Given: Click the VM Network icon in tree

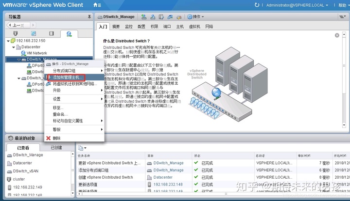Looking at the screenshot, I should [23, 53].
